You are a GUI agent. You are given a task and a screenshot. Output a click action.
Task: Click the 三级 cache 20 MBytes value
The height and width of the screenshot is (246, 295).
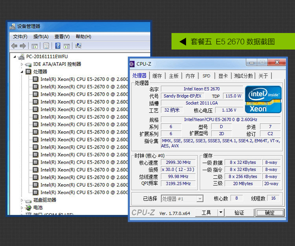pos(243,184)
